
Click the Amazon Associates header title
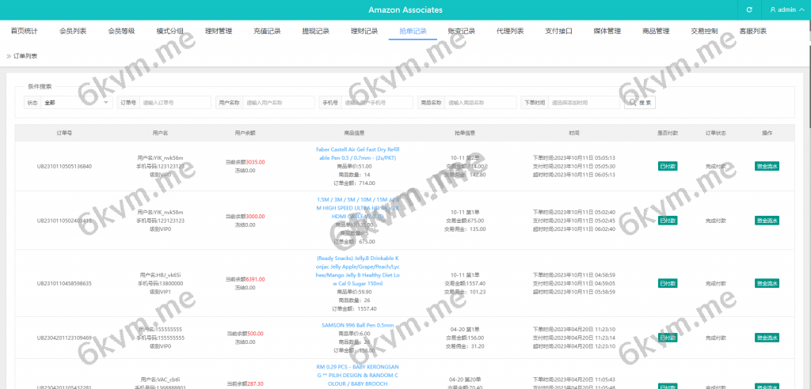(x=405, y=9)
